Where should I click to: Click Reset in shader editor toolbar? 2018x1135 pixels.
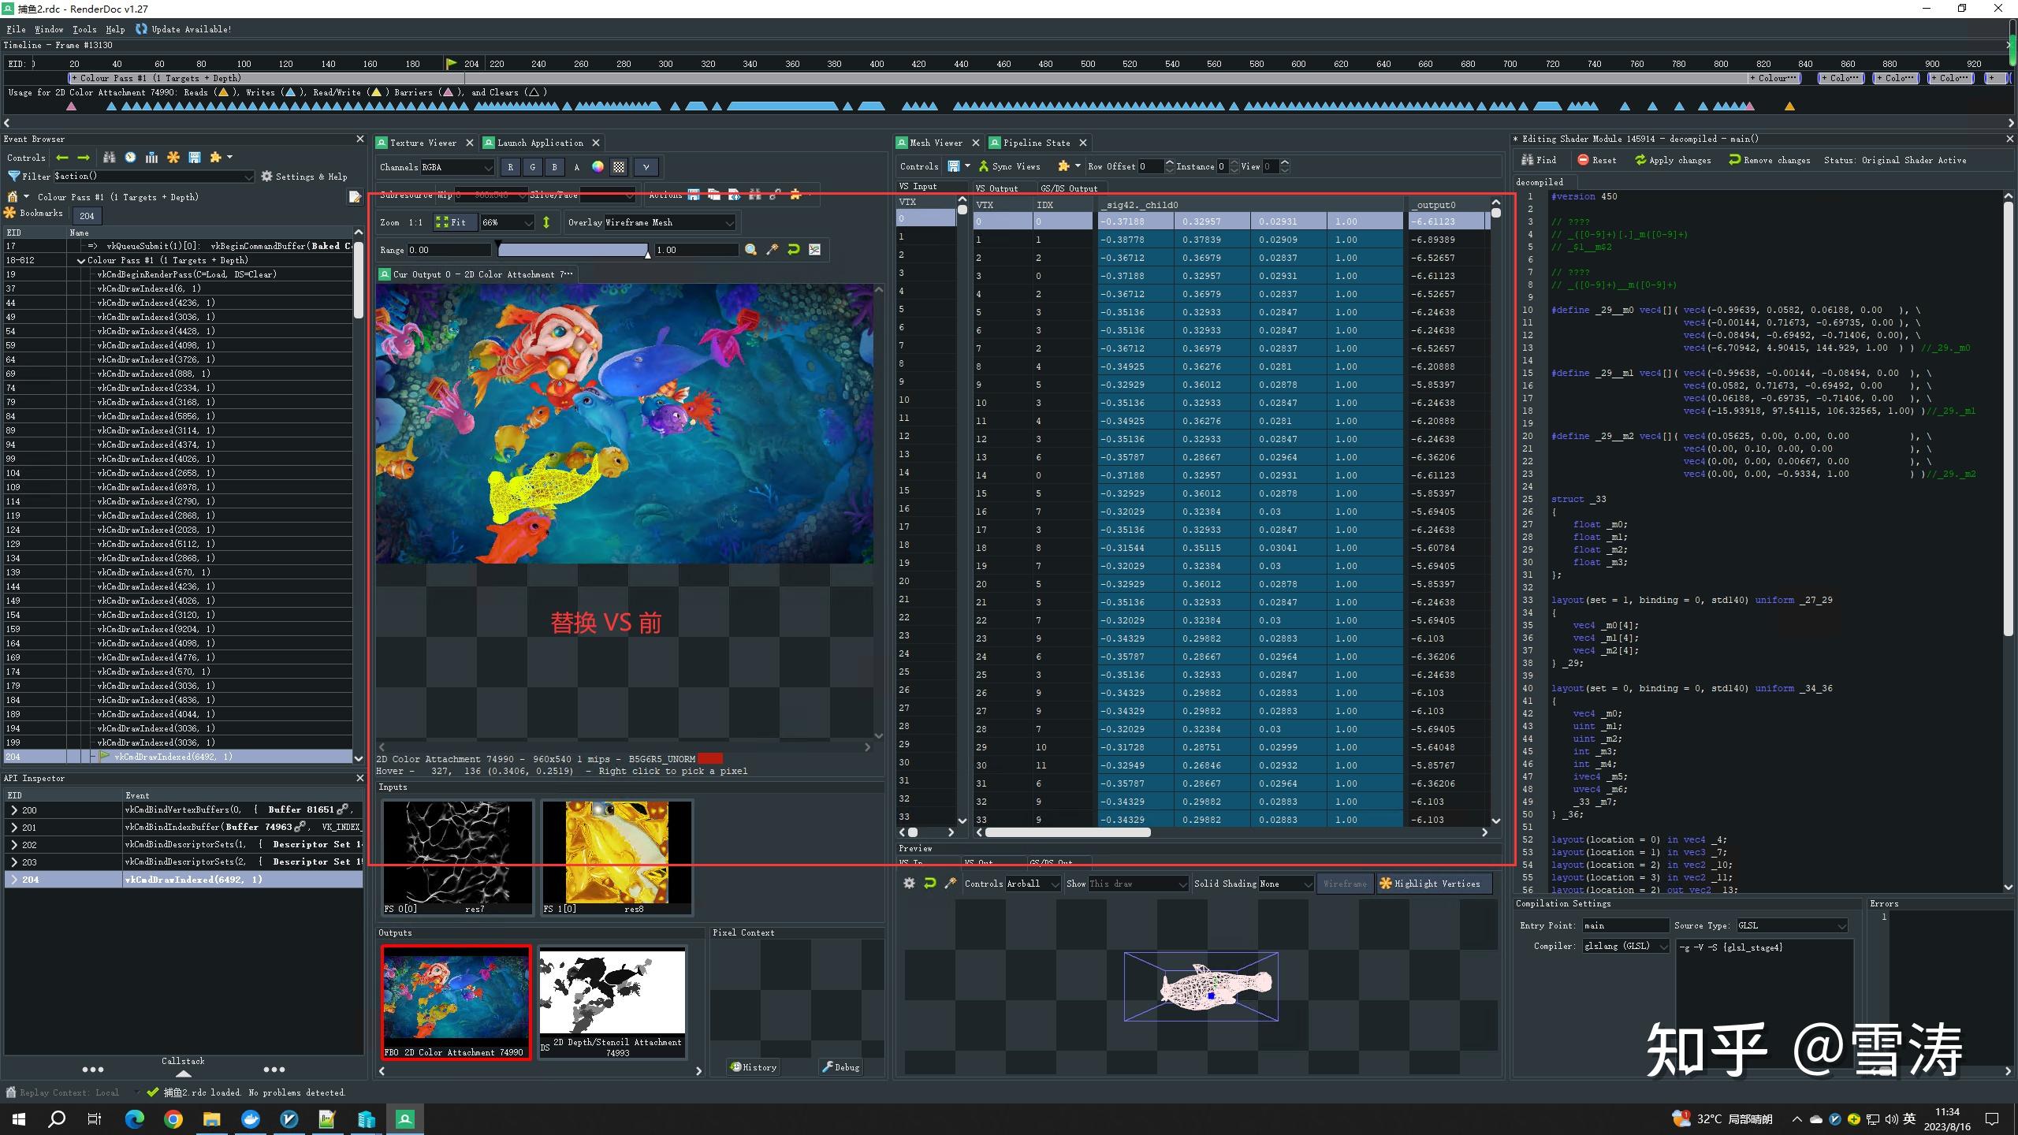click(1596, 160)
